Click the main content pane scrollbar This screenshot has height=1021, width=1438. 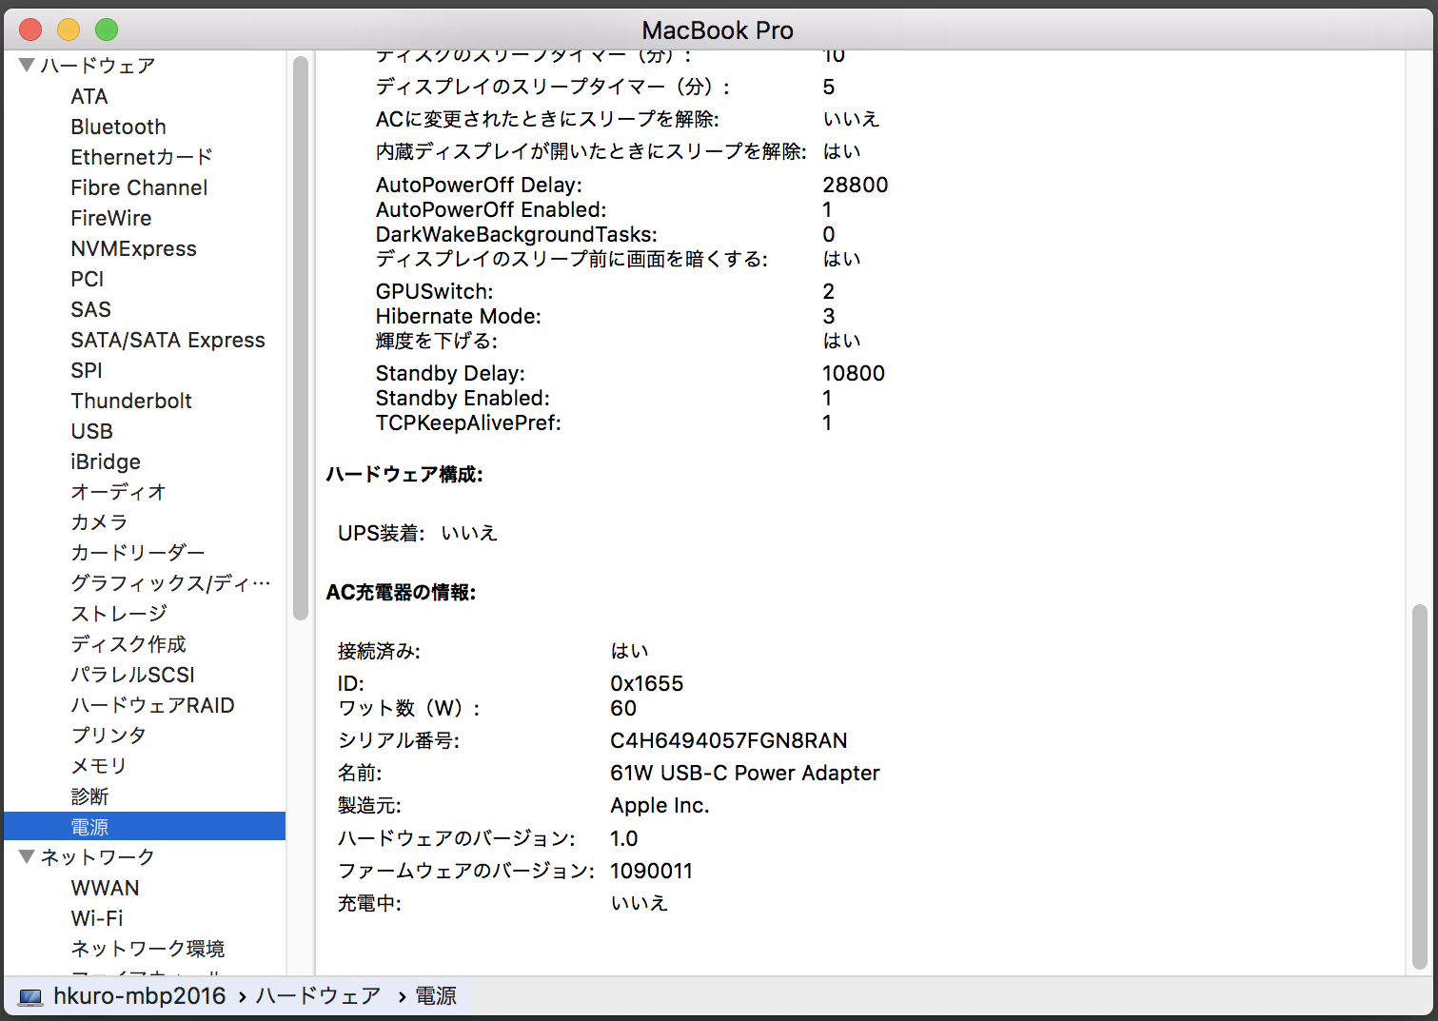tap(1419, 785)
